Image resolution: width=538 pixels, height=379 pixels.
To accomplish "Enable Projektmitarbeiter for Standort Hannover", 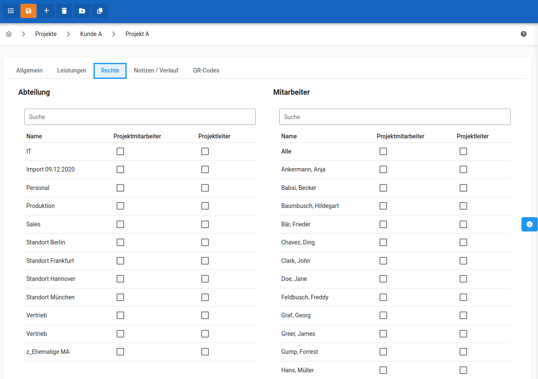I will click(x=120, y=279).
